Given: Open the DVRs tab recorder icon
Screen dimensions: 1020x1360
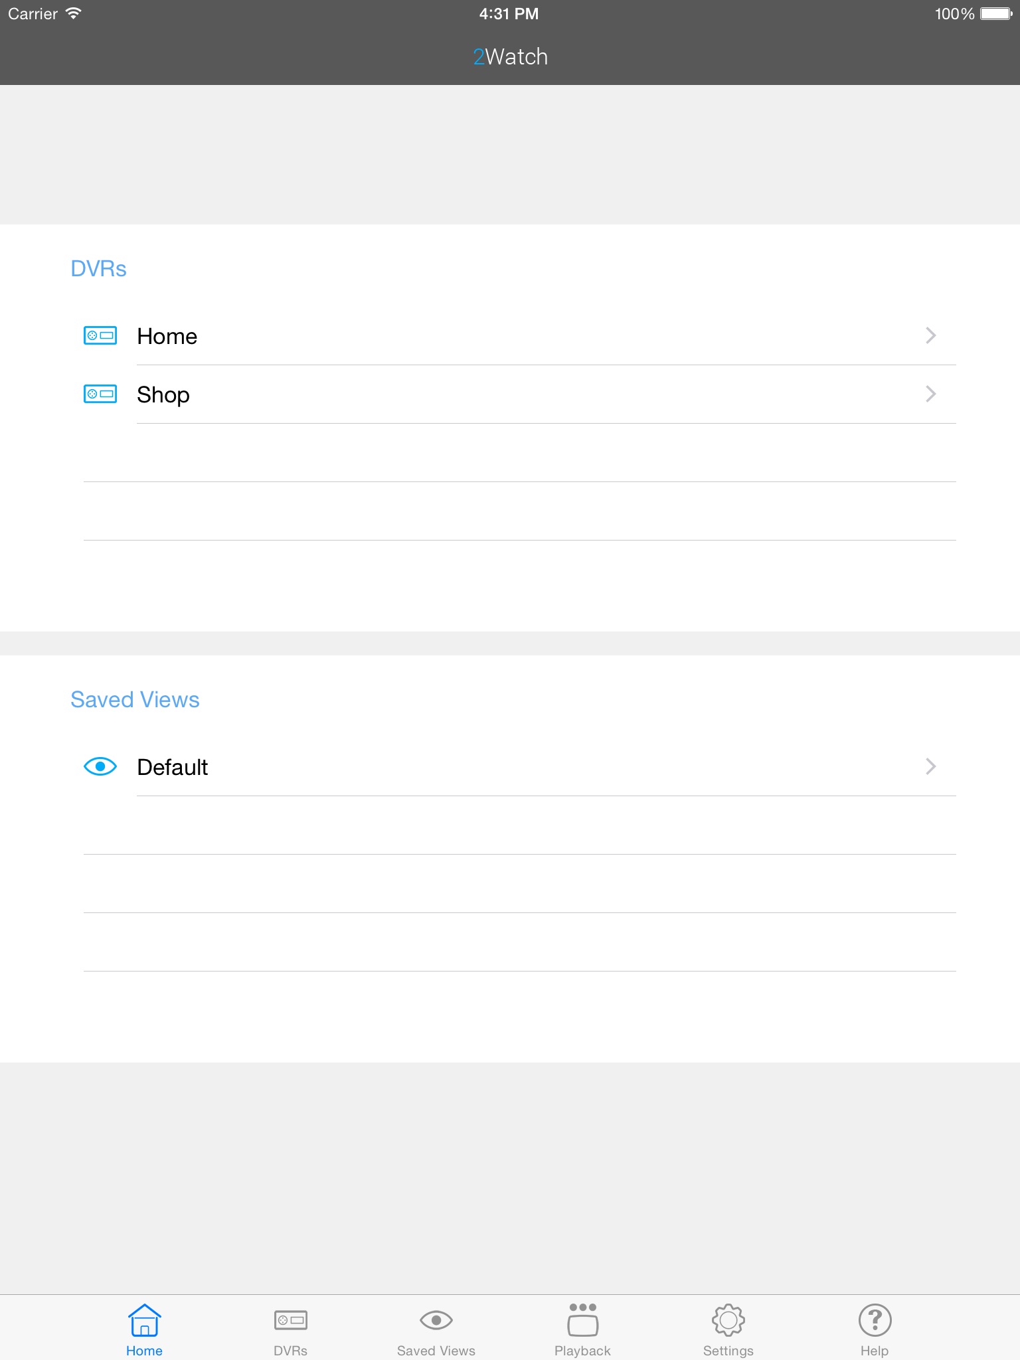Looking at the screenshot, I should (290, 1319).
